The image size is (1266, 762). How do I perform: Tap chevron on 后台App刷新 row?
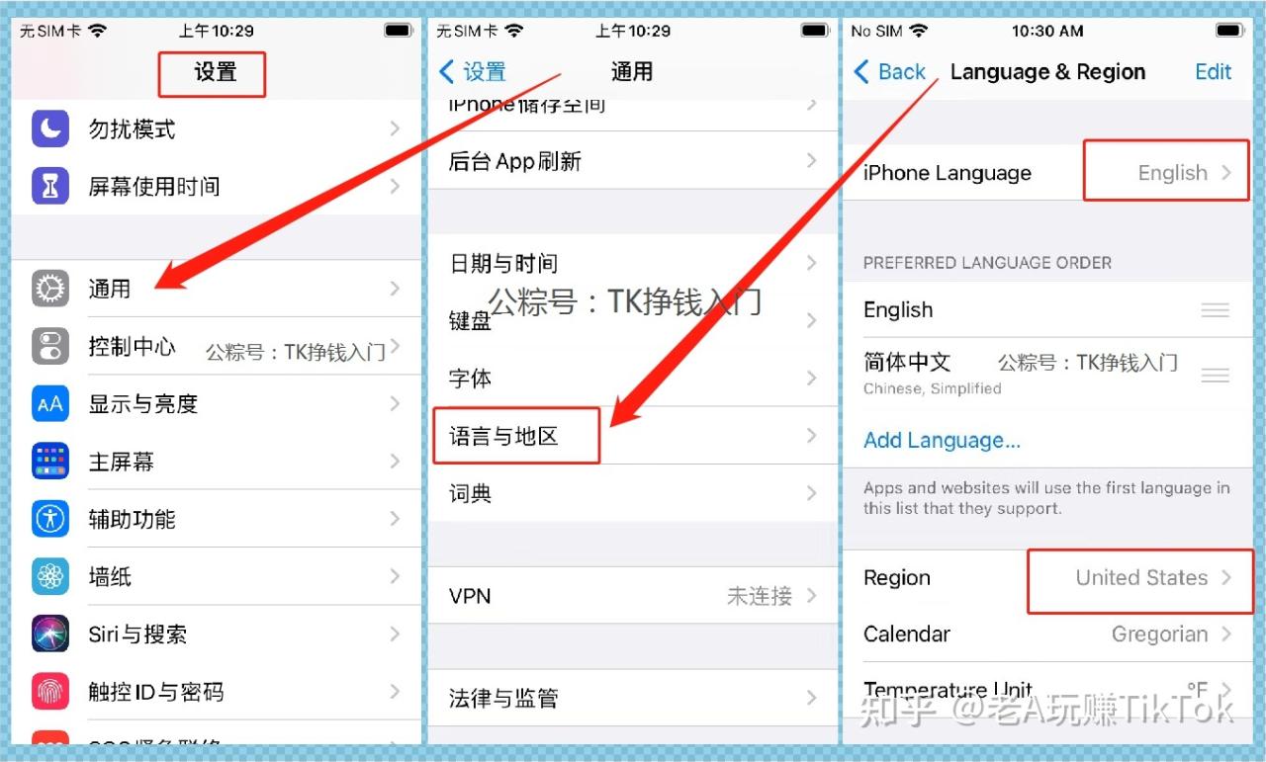tap(812, 160)
